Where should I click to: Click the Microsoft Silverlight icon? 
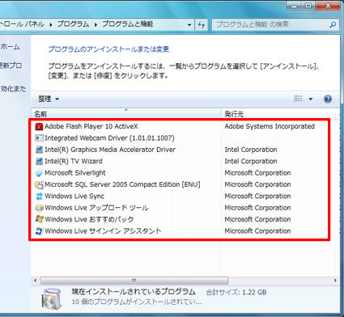click(x=39, y=173)
